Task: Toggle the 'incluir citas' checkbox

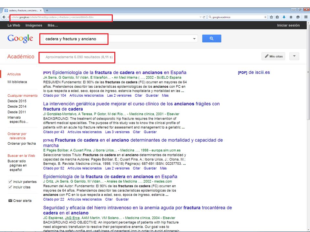Action: tap(10, 187)
